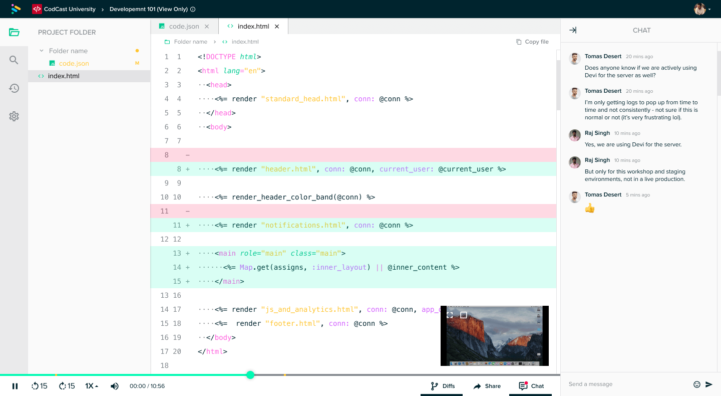The width and height of the screenshot is (721, 396).
Task: Send the chat message
Action: [x=709, y=384]
